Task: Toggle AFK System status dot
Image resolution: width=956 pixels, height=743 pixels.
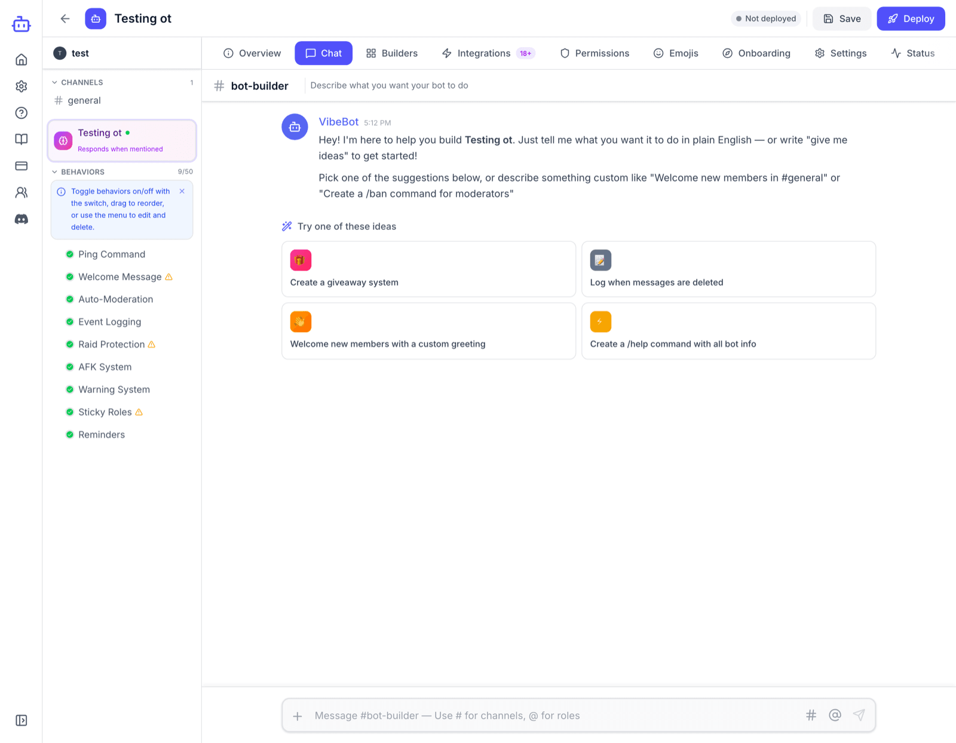Action: pyautogui.click(x=69, y=367)
